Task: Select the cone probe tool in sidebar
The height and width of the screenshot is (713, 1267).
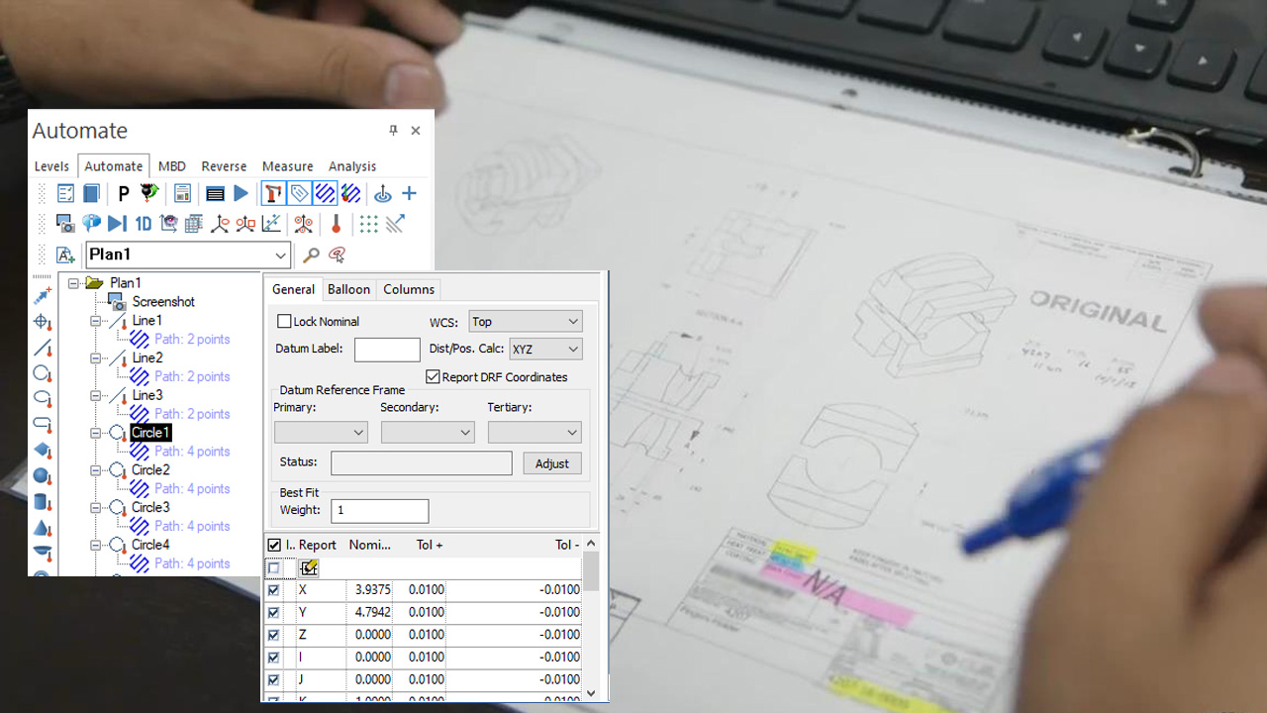Action: [43, 528]
